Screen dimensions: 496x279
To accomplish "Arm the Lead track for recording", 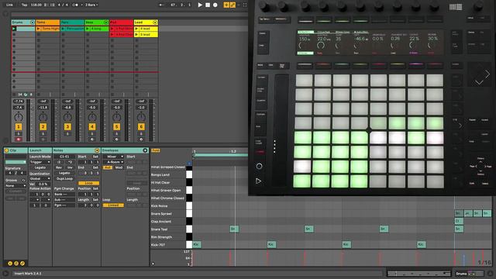I will tap(141, 139).
